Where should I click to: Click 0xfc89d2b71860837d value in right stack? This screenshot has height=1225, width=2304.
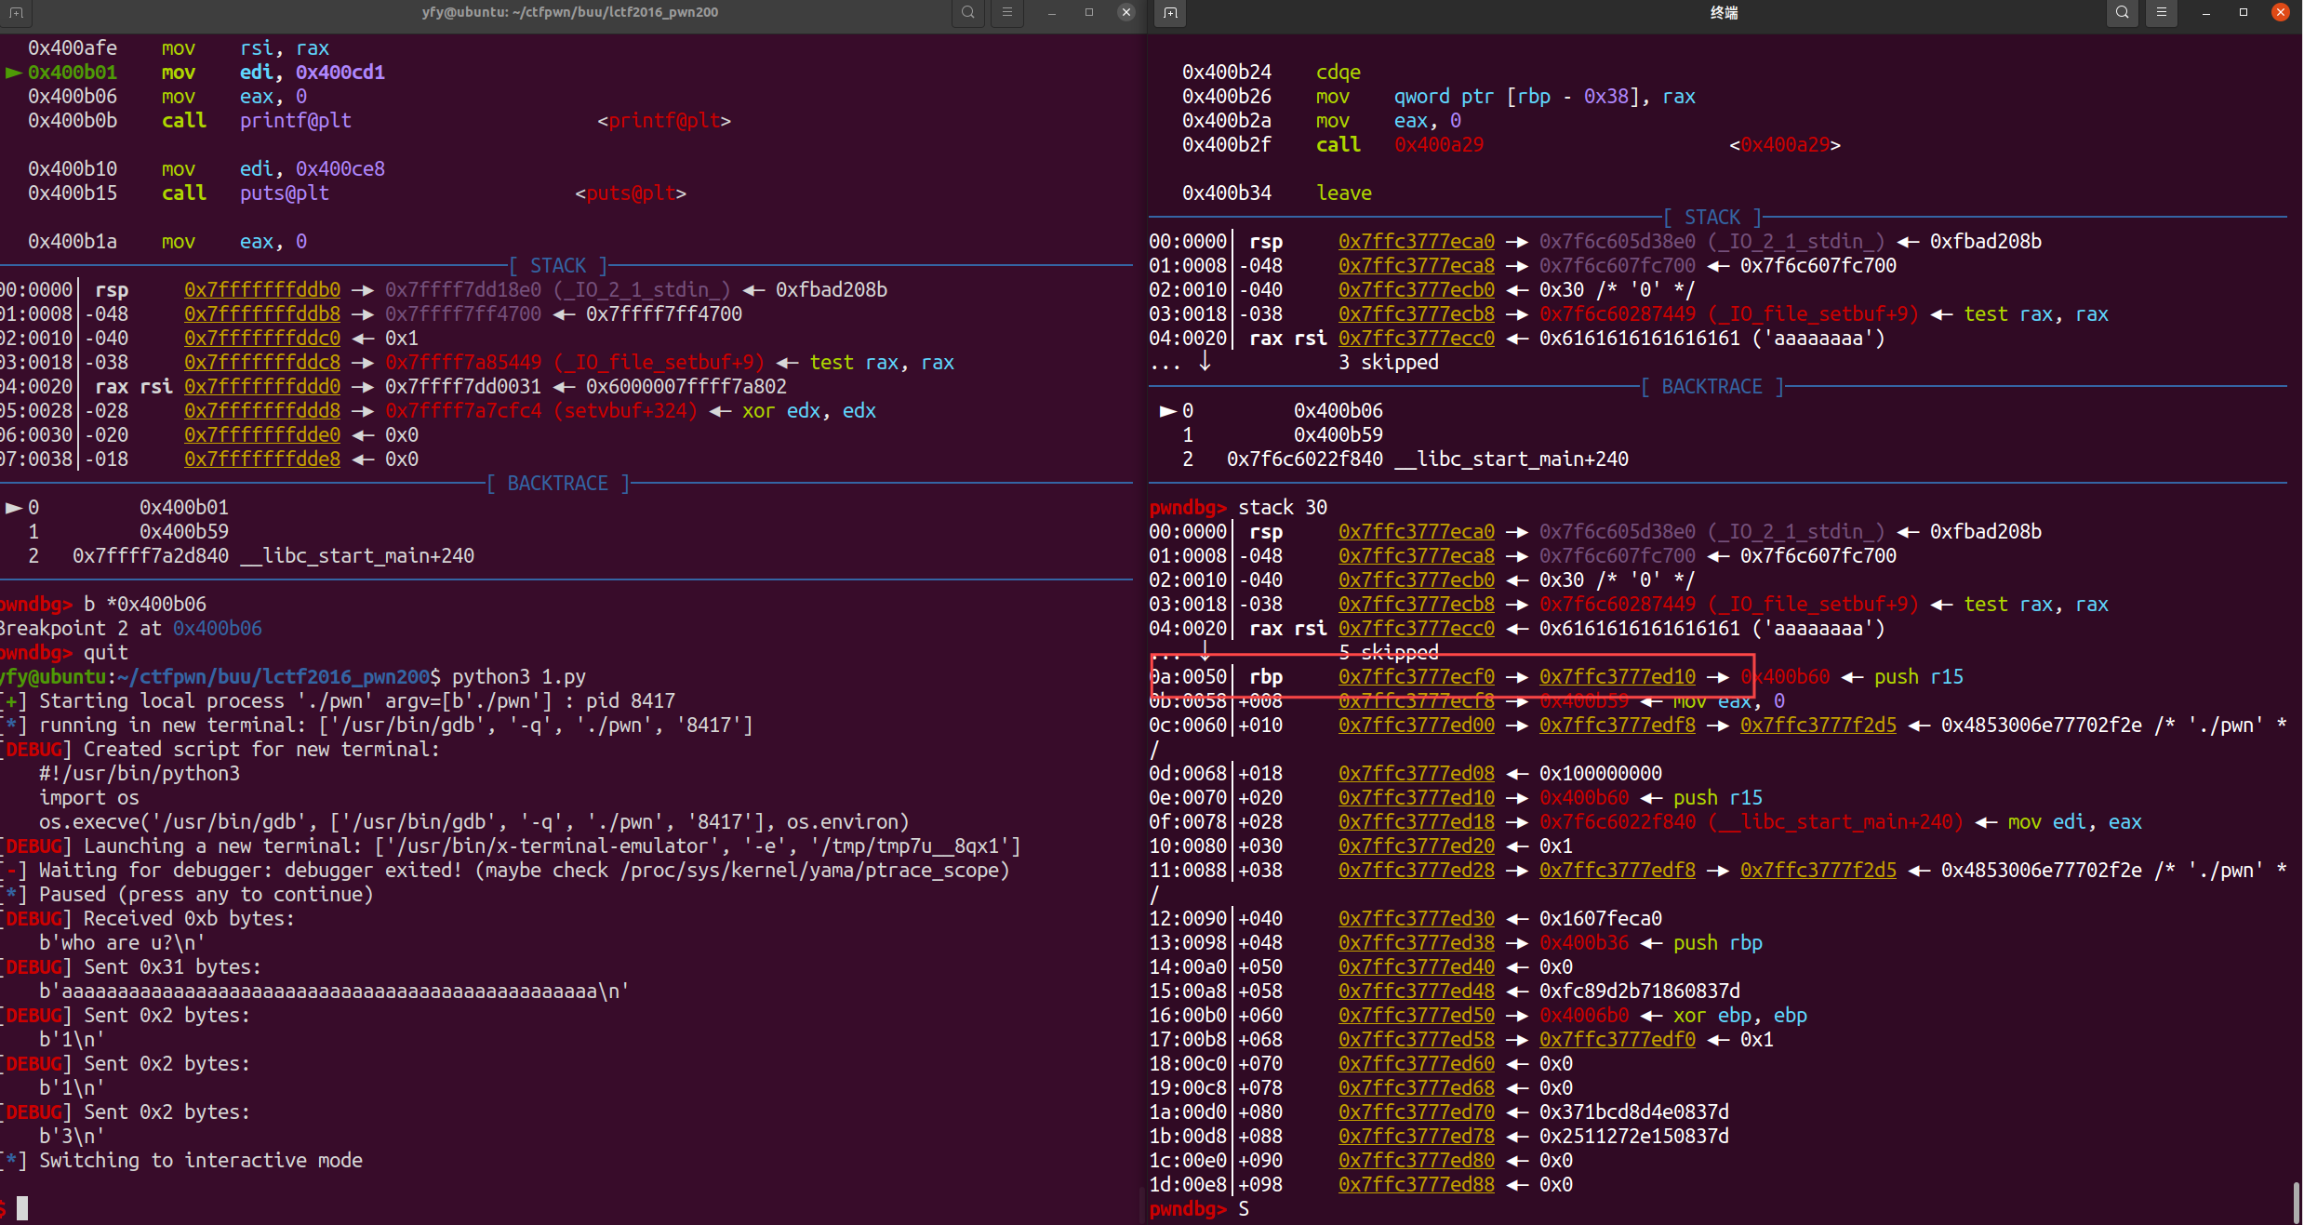pos(1640,992)
